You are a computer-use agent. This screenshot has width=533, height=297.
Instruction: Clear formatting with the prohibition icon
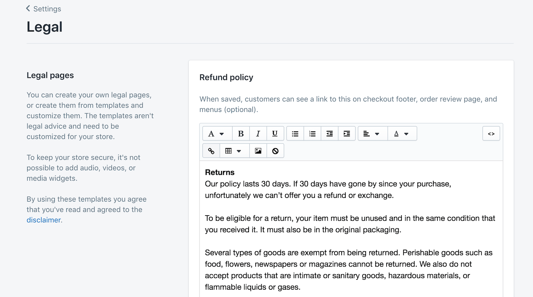tap(275, 151)
